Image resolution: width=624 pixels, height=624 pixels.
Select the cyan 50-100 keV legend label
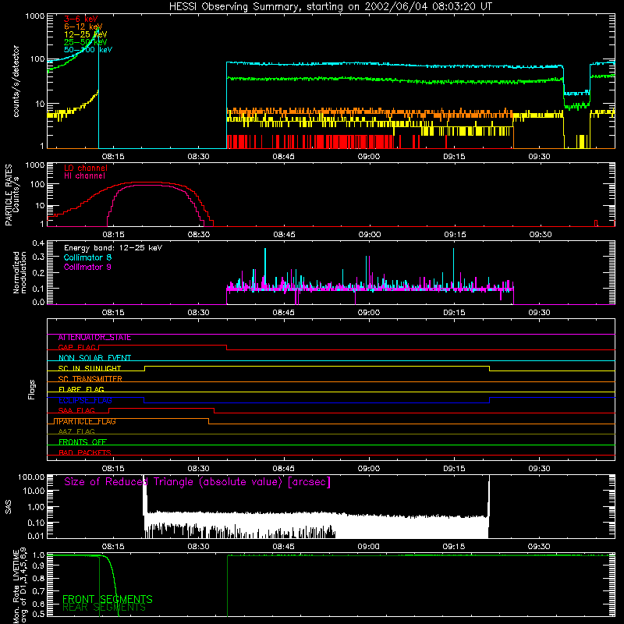coord(88,50)
